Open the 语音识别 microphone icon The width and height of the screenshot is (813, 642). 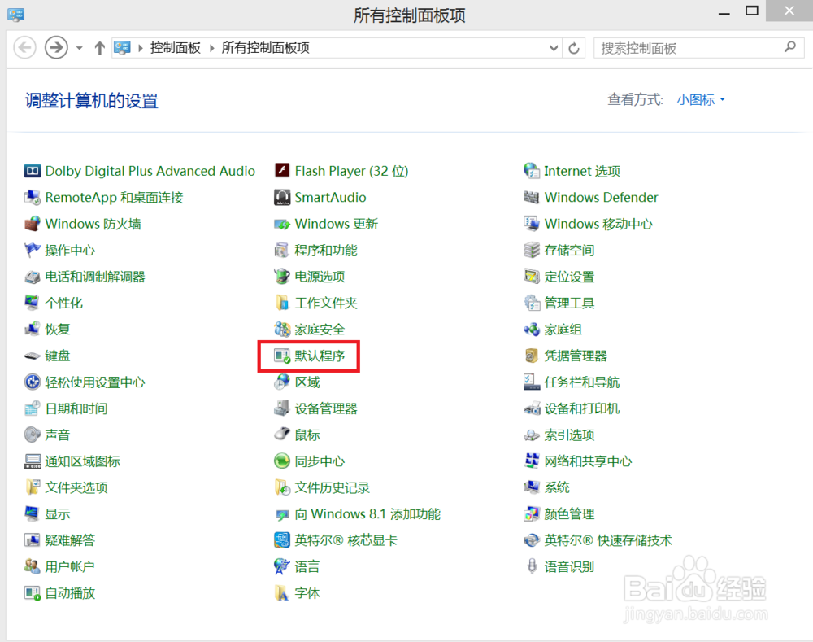tap(532, 567)
